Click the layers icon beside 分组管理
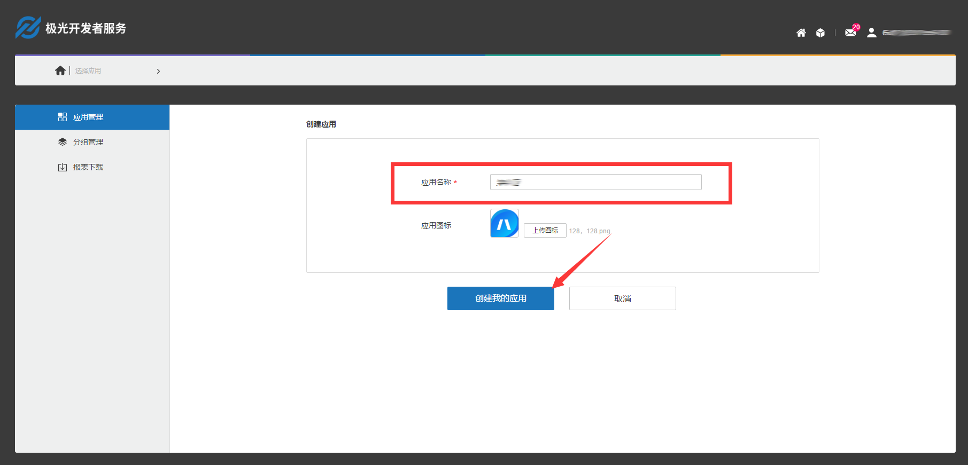Image resolution: width=968 pixels, height=465 pixels. coord(63,142)
